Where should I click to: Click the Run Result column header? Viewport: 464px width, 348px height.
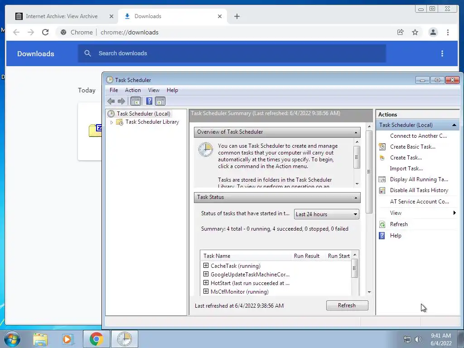tap(308, 256)
